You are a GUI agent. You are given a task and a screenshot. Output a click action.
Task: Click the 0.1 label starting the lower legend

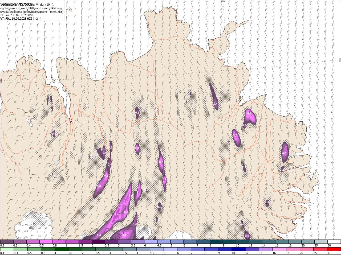pyautogui.click(x=2, y=253)
